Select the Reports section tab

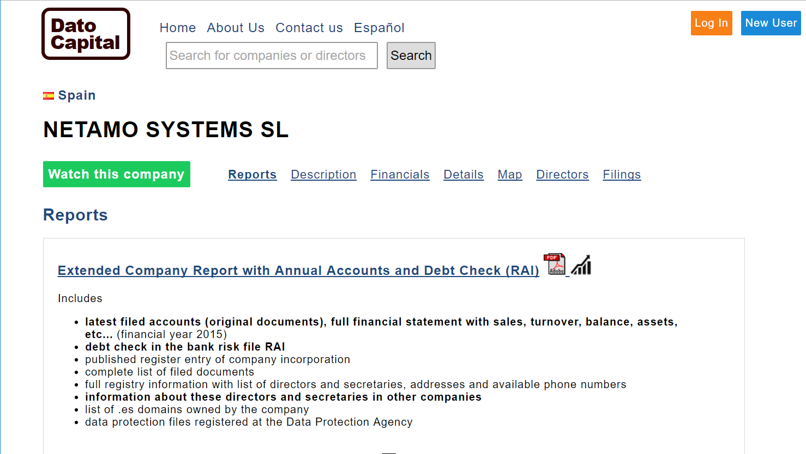252,175
